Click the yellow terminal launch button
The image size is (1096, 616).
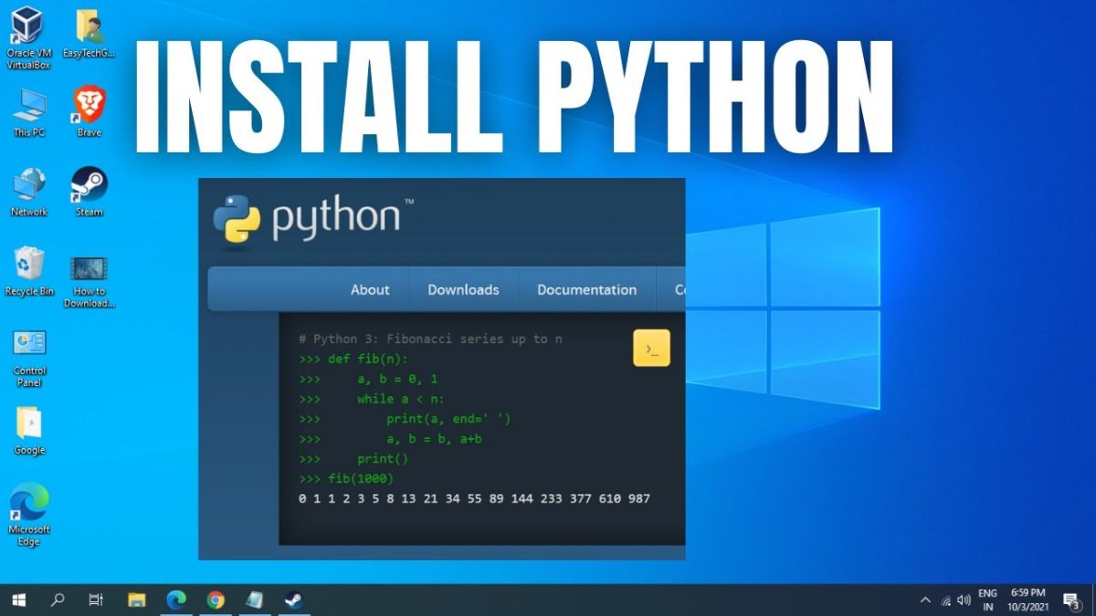pos(651,349)
